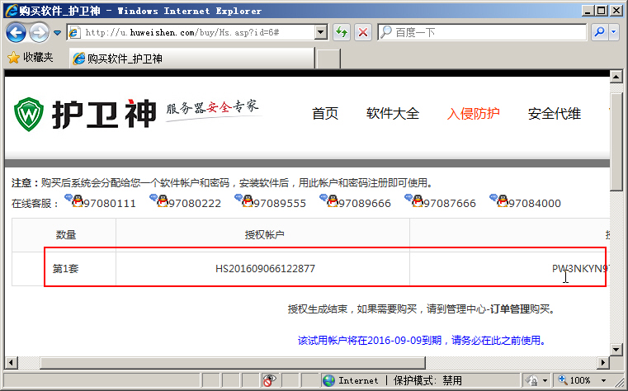Click the horizontal scrollbar thumb
Viewport: 628px width, 391px height.
click(x=233, y=363)
